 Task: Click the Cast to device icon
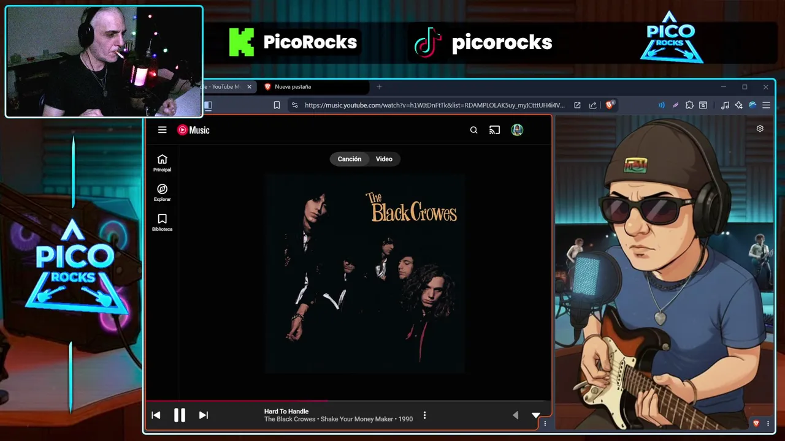(x=494, y=130)
